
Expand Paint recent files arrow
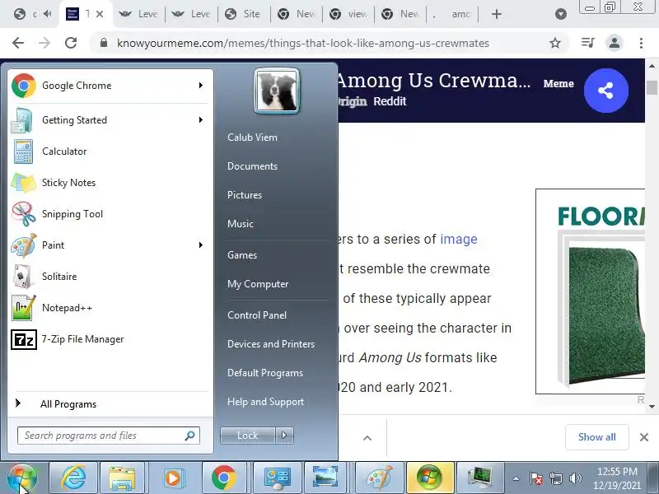point(201,245)
